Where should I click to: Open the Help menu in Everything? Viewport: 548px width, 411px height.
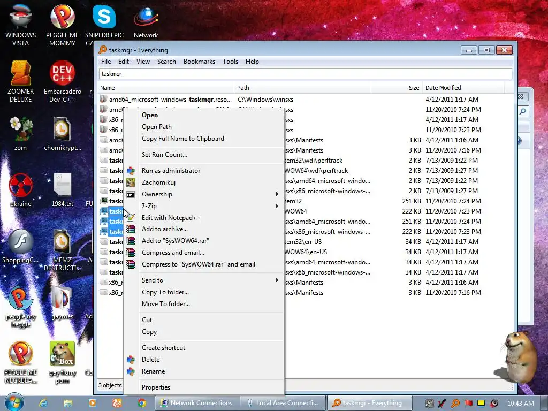click(x=252, y=62)
